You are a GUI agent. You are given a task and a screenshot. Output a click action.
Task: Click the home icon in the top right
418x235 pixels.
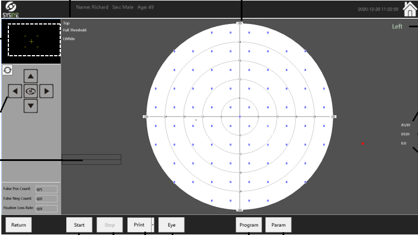405,9
